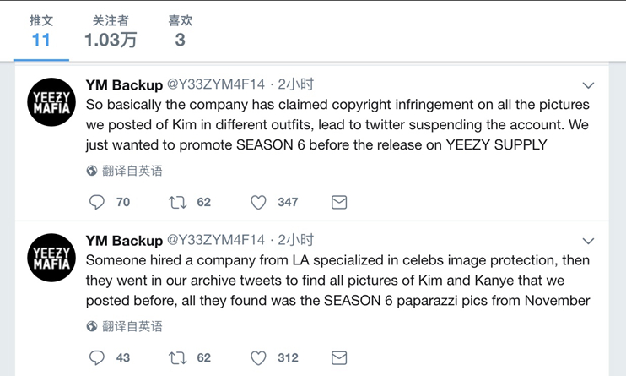Translate first tweet via 翻译自英语

132,171
